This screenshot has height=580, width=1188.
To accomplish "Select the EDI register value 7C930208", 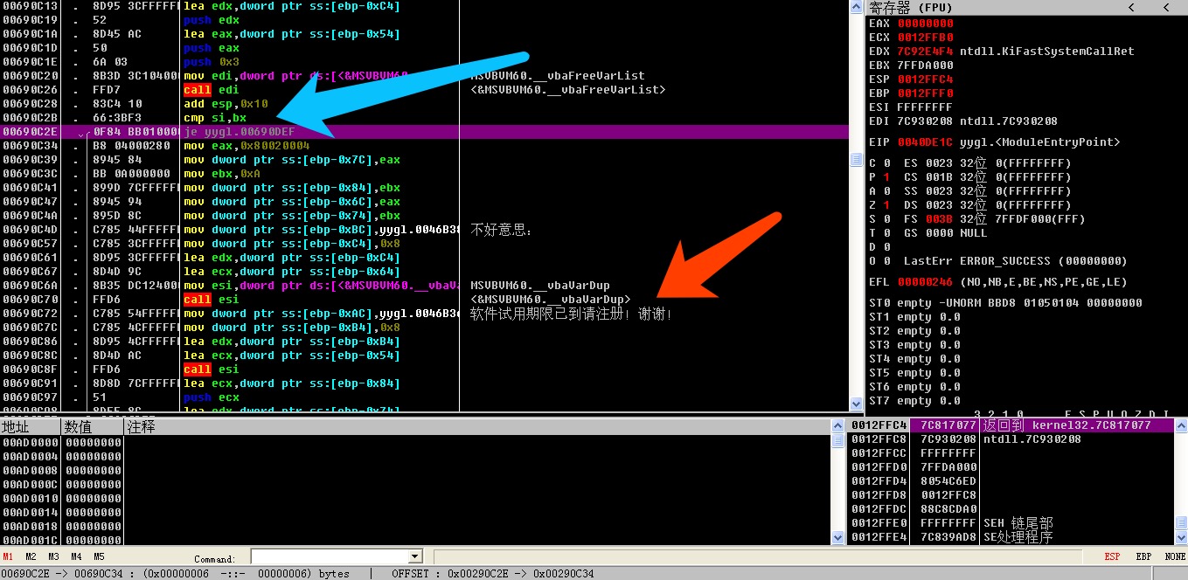I will click(926, 121).
